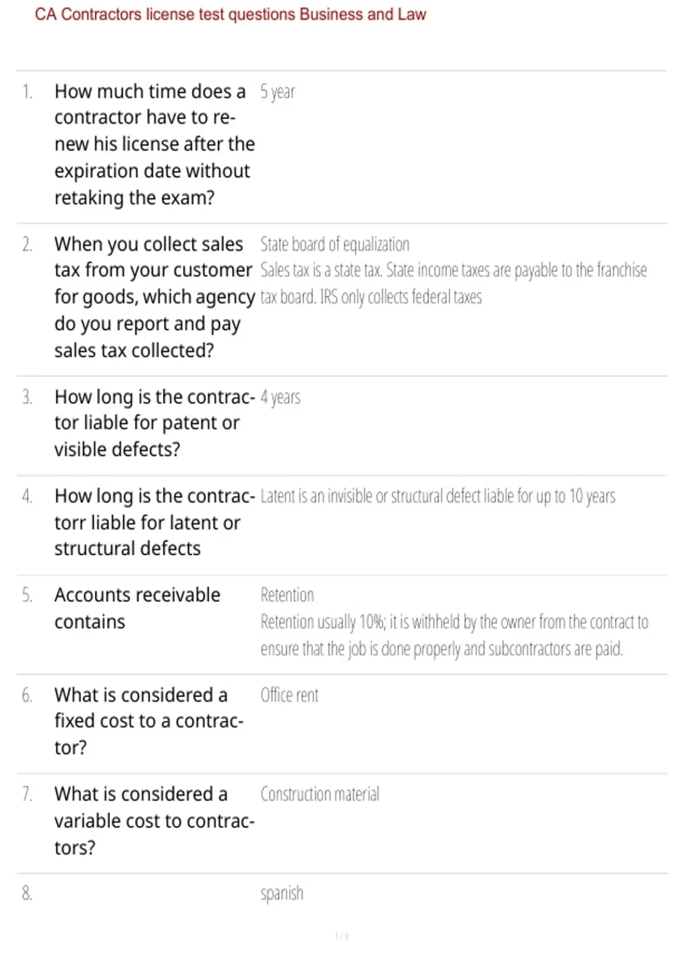Click the explanation about retention usually 10%
The image size is (683, 968).
coord(454,635)
